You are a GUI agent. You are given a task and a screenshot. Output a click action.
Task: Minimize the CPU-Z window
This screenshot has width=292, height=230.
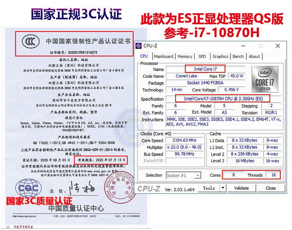[243, 46]
